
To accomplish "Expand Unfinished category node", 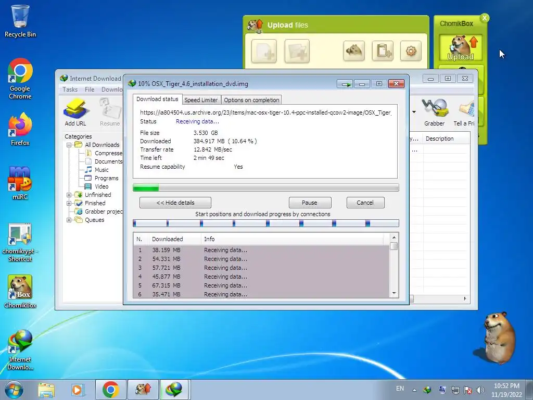I will coord(69,195).
